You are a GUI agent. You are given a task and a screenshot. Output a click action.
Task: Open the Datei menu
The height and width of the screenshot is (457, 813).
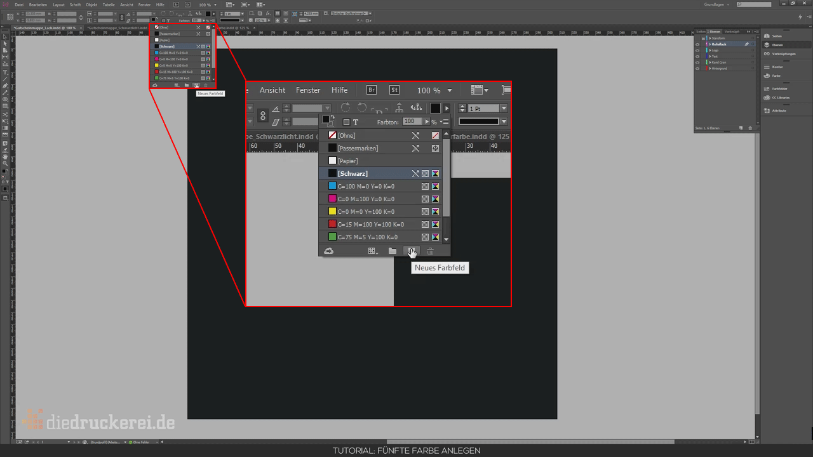click(x=19, y=4)
